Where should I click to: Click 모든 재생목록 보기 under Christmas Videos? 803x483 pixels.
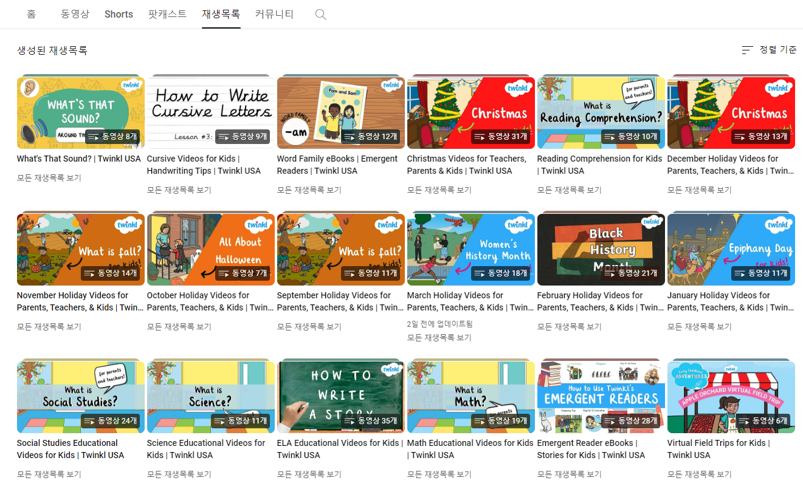(x=439, y=190)
